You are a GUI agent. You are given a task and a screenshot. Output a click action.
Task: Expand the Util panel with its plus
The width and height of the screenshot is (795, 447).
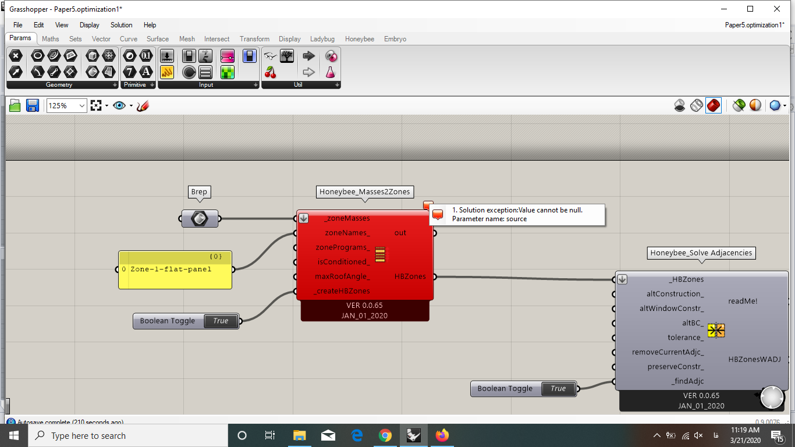pyautogui.click(x=337, y=85)
